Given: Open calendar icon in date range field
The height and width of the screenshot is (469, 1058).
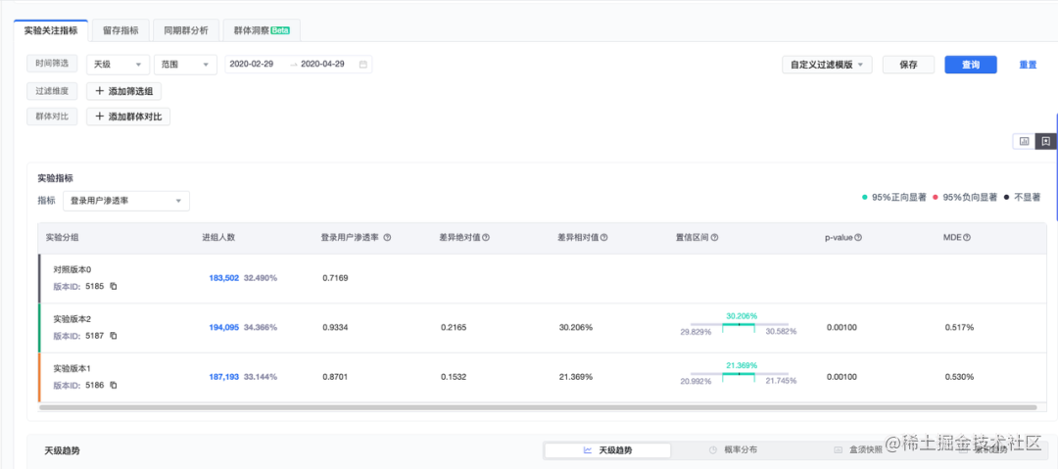Looking at the screenshot, I should tap(363, 65).
